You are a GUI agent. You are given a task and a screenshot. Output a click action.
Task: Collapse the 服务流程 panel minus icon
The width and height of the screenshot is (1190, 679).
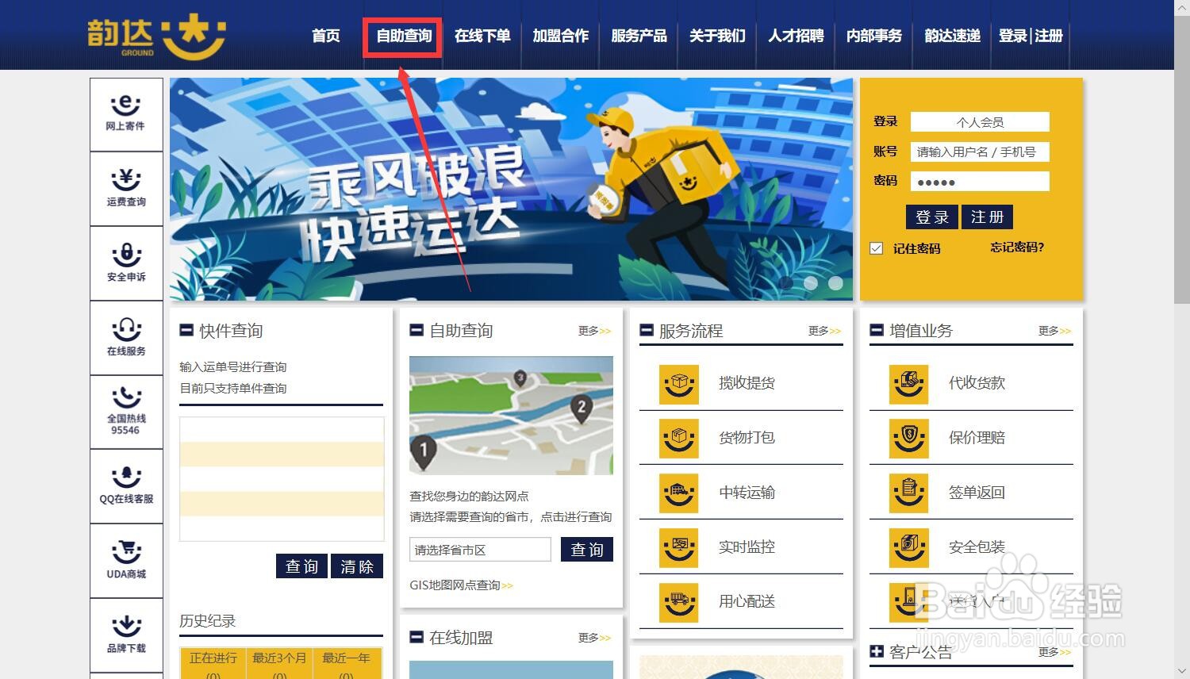click(x=647, y=330)
